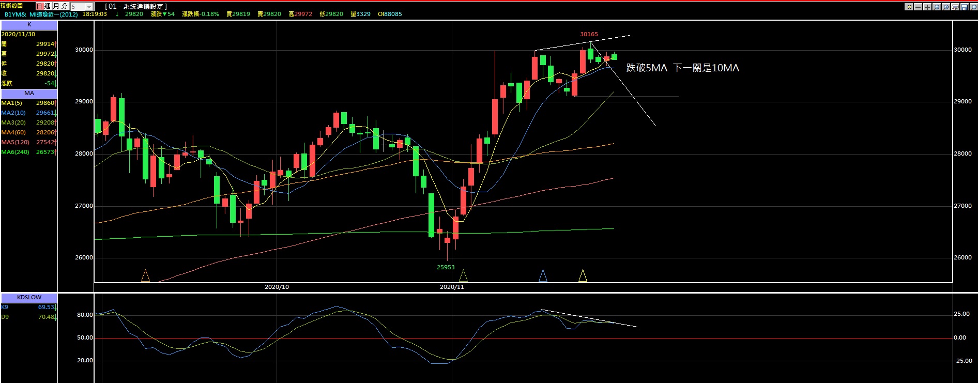The width and height of the screenshot is (978, 384).
Task: Click the zoom in magnifier icon
Action: [946, 7]
